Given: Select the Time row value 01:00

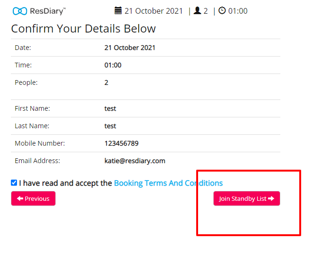Looking at the screenshot, I should tap(113, 65).
